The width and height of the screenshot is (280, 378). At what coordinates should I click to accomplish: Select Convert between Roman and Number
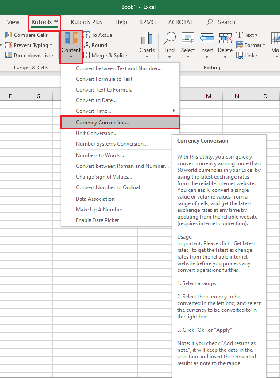(x=117, y=166)
